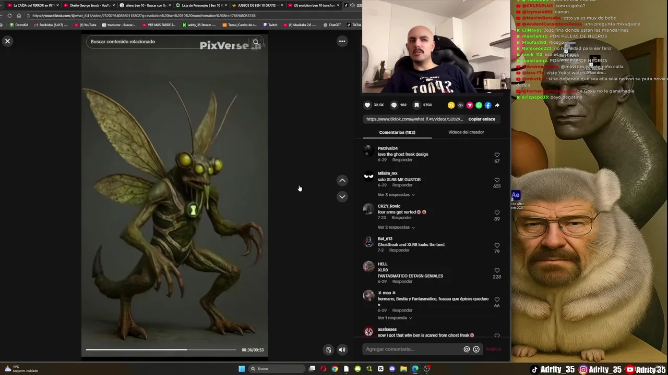Reply to Bat_613's comment
668x375 pixels.
pyautogui.click(x=399, y=250)
